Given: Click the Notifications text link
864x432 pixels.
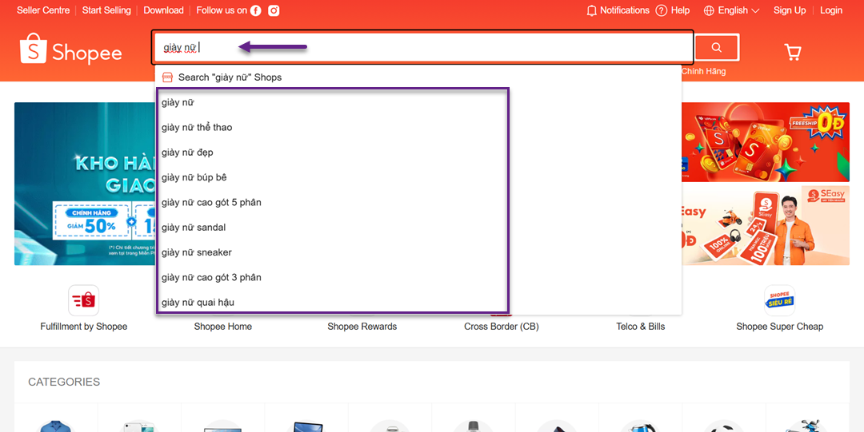Looking at the screenshot, I should [625, 10].
